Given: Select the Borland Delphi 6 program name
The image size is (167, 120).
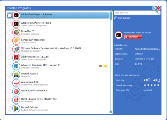Looking at the screenshot, I should coord(29,107).
